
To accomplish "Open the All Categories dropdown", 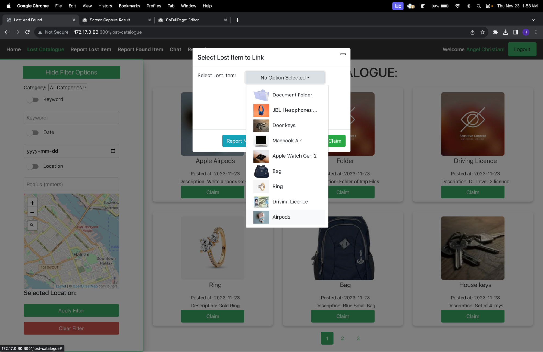I will tap(68, 88).
